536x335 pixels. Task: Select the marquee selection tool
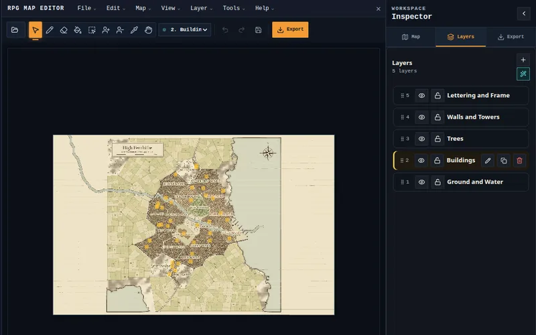92,30
